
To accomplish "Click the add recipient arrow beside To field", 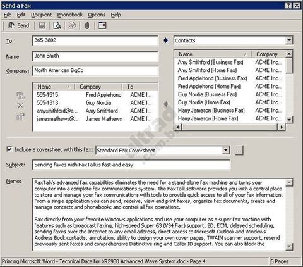I will (166, 40).
